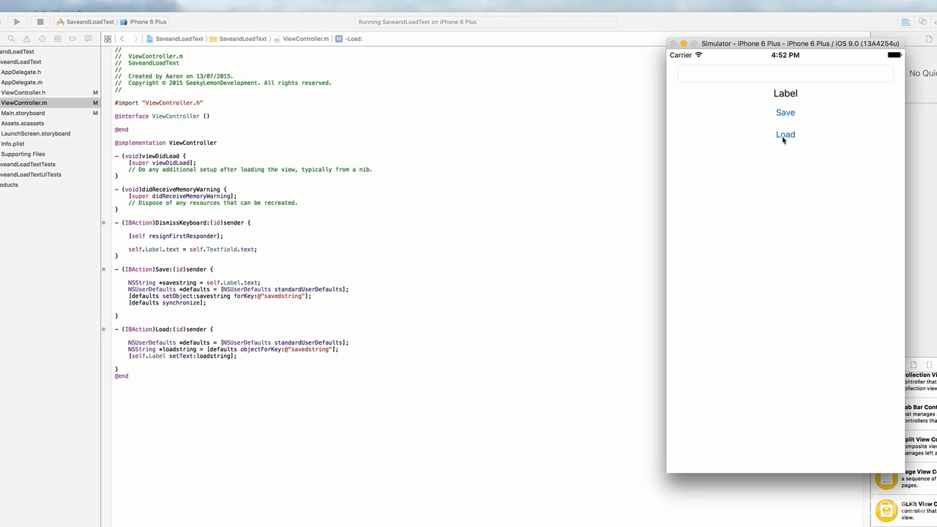Viewport: 937px width, 527px height.
Task: Open the Breakpoint navigator icon
Action: 72,39
